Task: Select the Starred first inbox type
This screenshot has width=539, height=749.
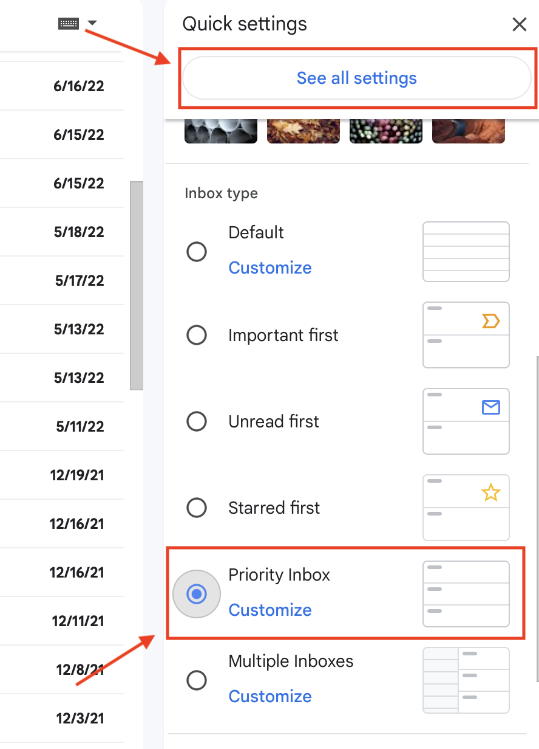Action: pos(197,508)
